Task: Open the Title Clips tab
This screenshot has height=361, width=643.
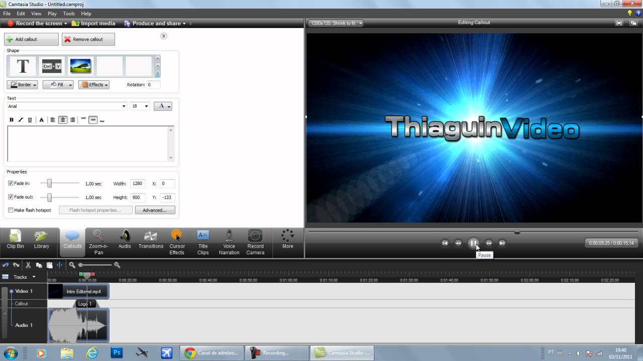Action: [x=203, y=242]
